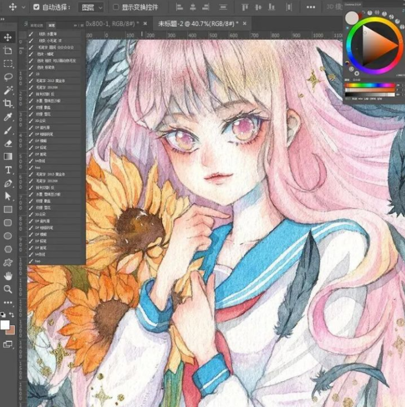Click align bottom edges in options bar
Screen dimensions: 405x407
tap(271, 7)
